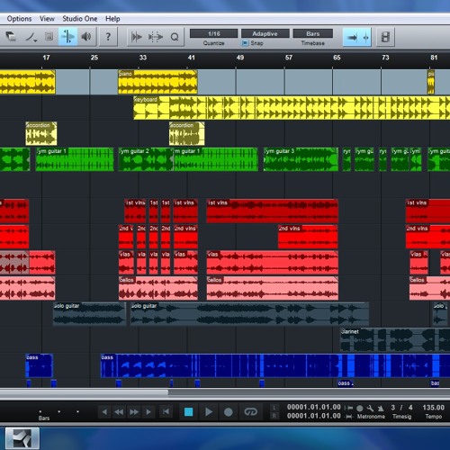Toggle auto punch icon below preroll
Viewport: 450px width, 450px height.
pyautogui.click(x=349, y=416)
